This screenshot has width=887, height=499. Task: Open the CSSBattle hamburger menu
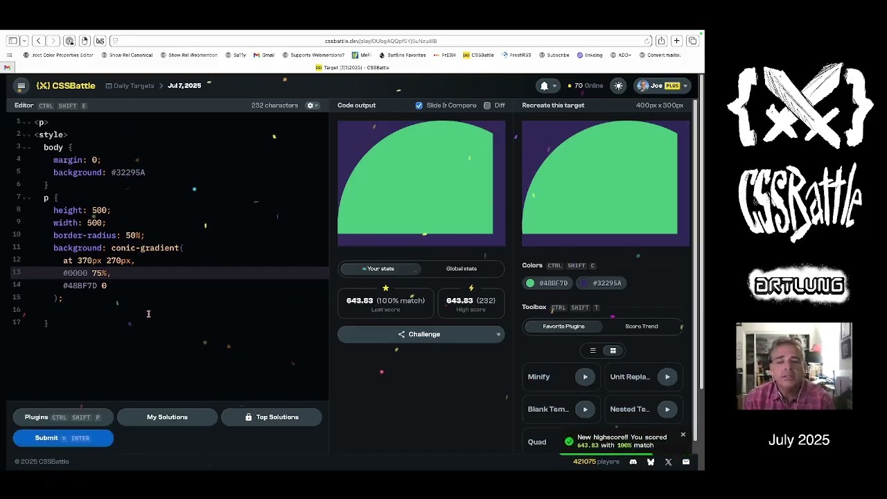point(21,86)
